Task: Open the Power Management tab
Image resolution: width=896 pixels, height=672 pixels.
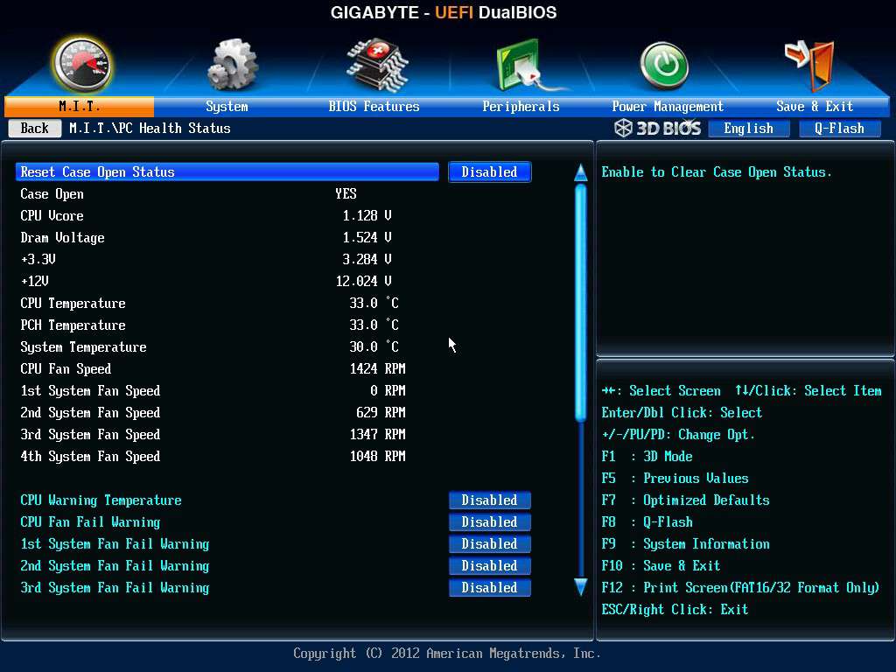Action: click(x=668, y=106)
